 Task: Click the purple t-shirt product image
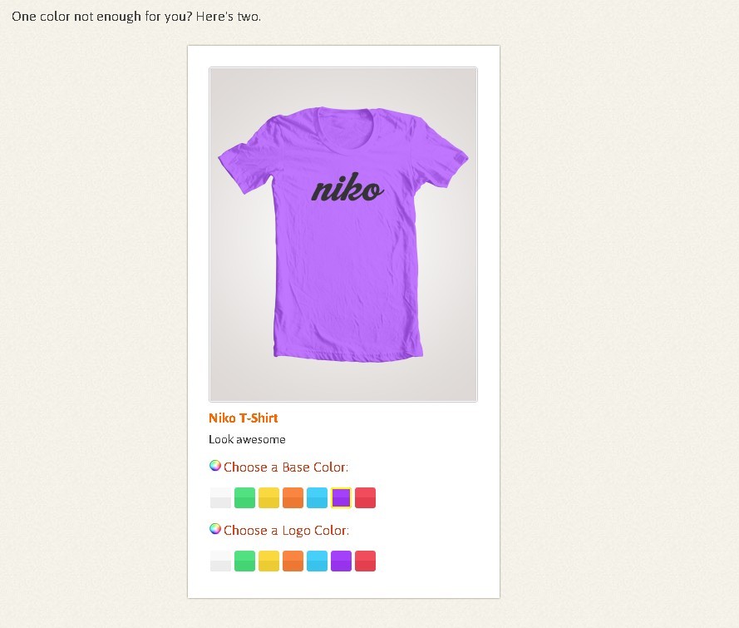[343, 235]
